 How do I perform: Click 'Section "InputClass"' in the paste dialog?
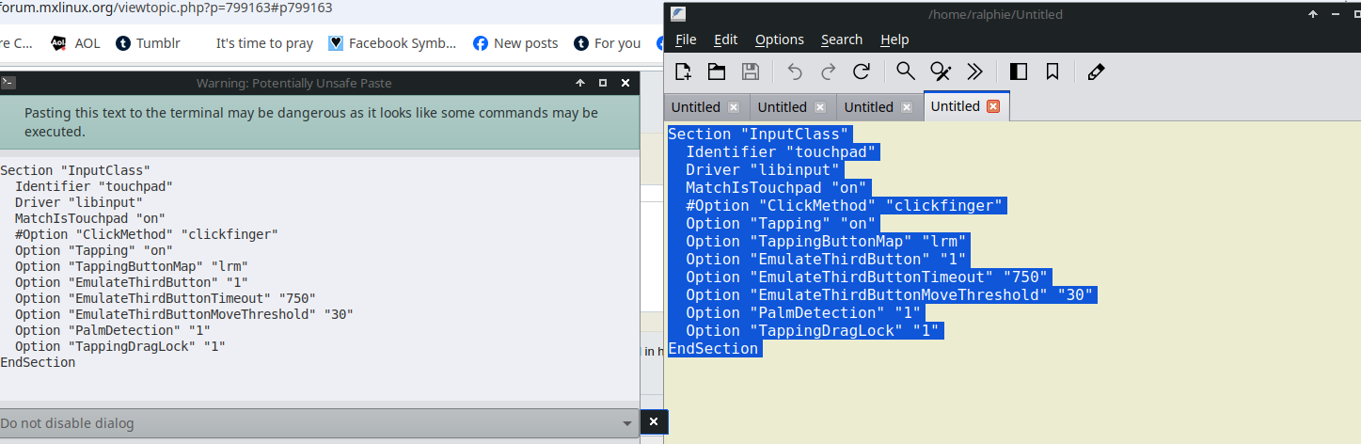click(x=75, y=170)
